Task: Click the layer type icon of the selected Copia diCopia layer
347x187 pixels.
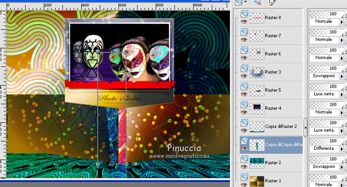Action: [x=244, y=140]
